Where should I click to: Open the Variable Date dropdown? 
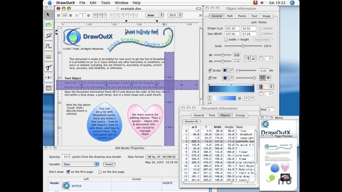click(x=80, y=164)
